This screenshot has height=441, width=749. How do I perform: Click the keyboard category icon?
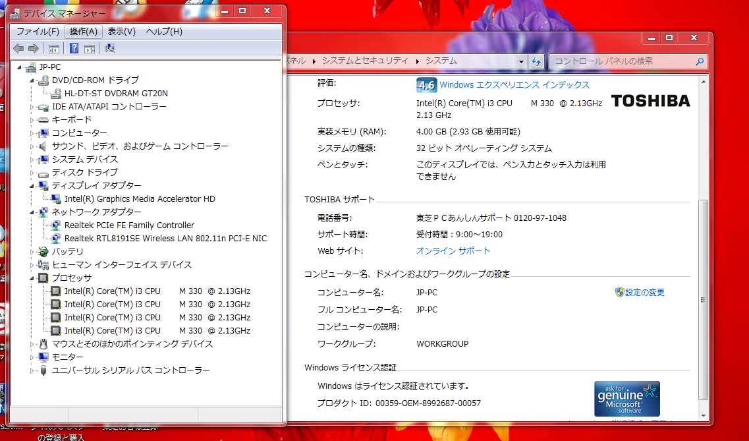tap(43, 119)
